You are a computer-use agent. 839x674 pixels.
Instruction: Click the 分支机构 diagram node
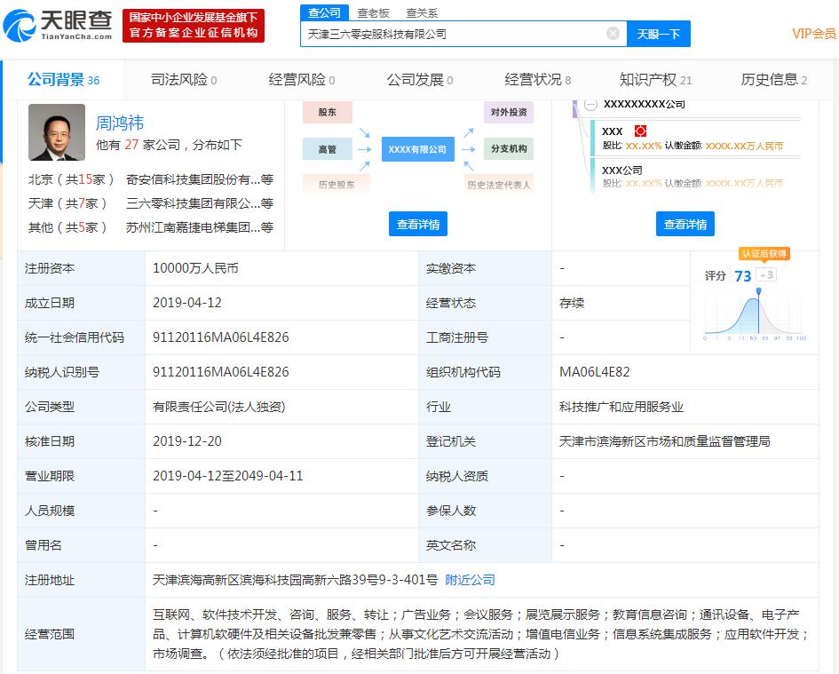point(509,149)
